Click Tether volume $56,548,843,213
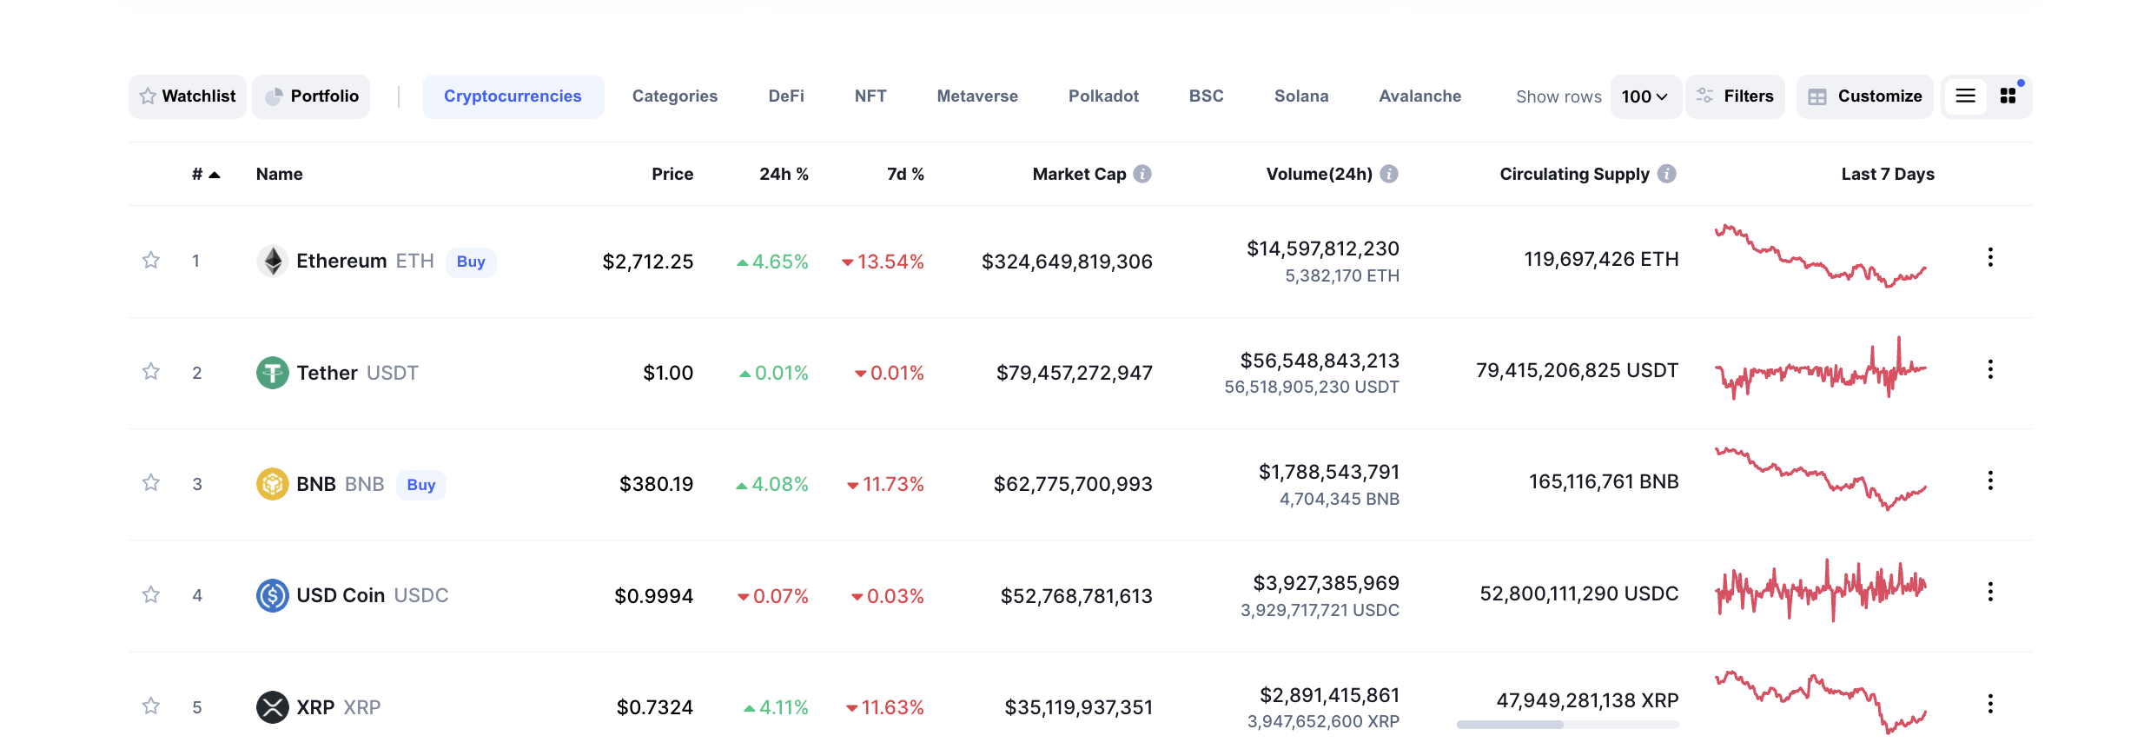 pos(1320,361)
